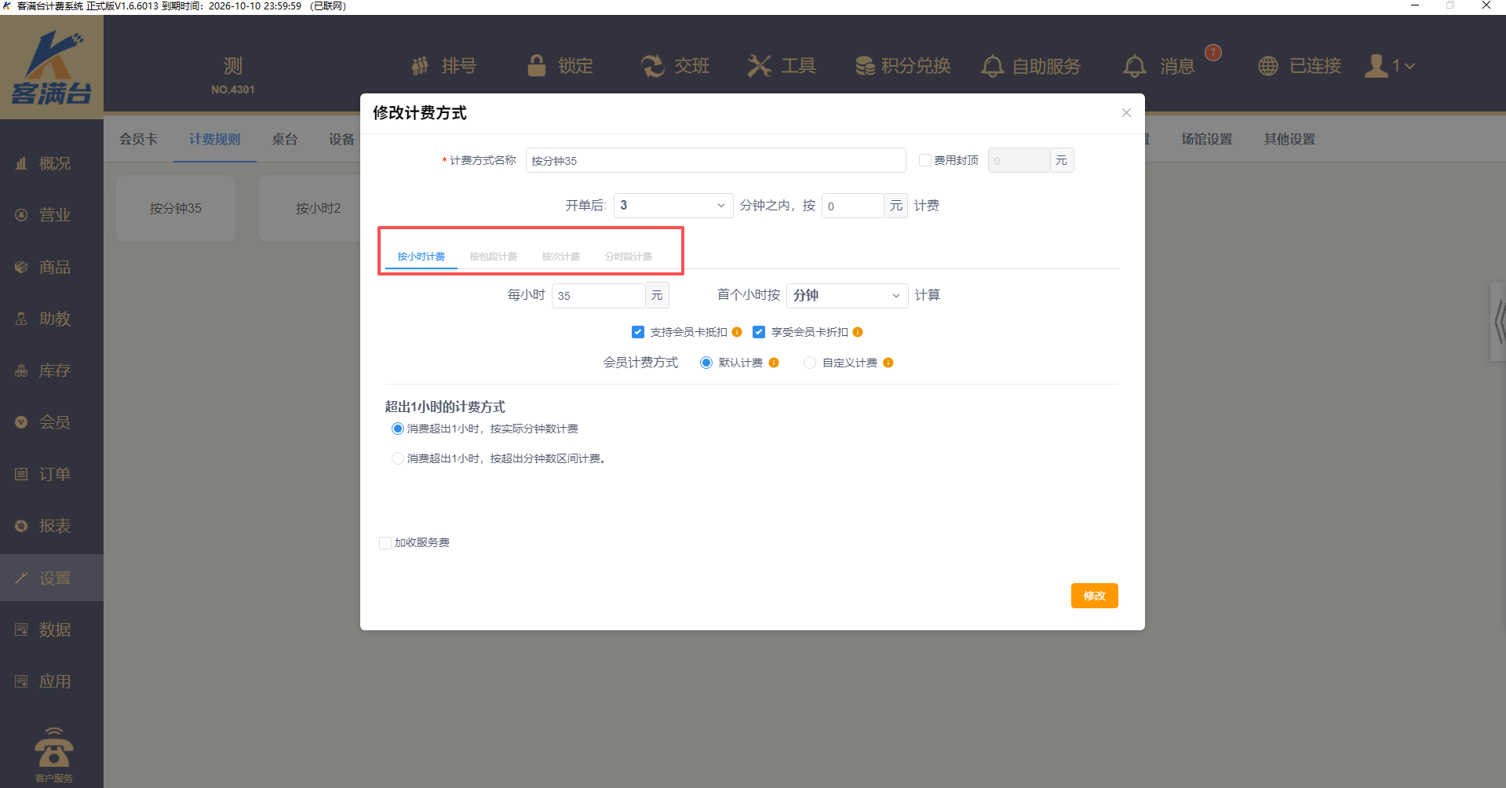Image resolution: width=1506 pixels, height=788 pixels.
Task: Check the 加收服务费 checkbox
Action: [x=385, y=543]
